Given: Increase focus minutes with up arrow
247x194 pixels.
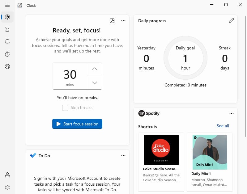Looking at the screenshot, I should click(x=95, y=69).
